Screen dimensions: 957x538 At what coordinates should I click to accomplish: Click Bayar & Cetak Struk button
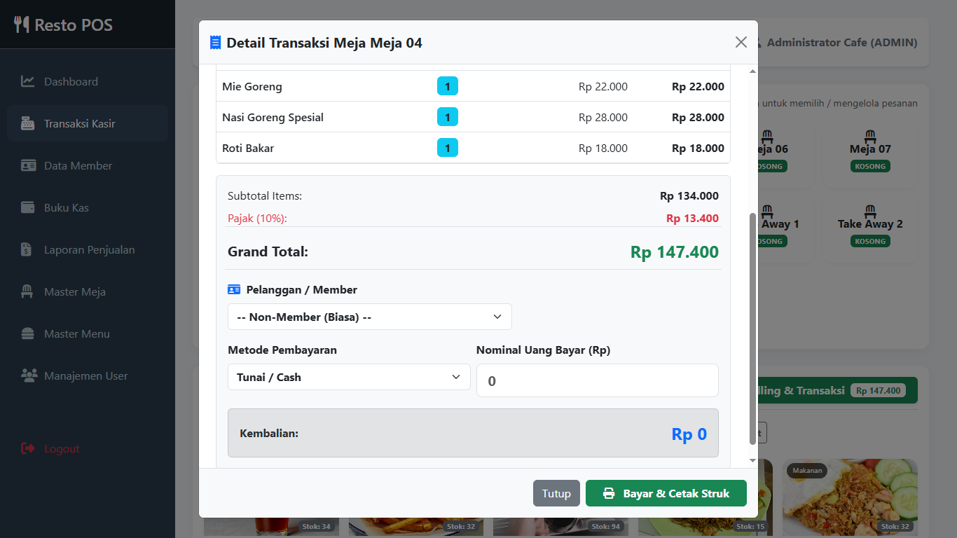(x=666, y=493)
